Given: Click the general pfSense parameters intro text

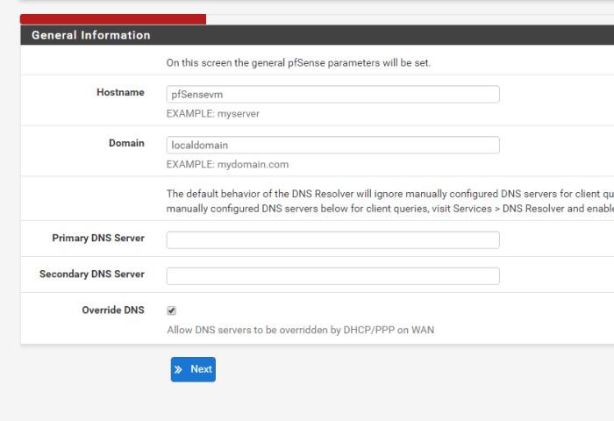Looking at the screenshot, I should click(x=298, y=63).
